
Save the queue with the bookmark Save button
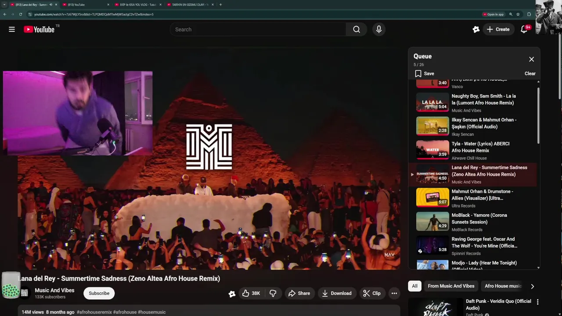(425, 74)
